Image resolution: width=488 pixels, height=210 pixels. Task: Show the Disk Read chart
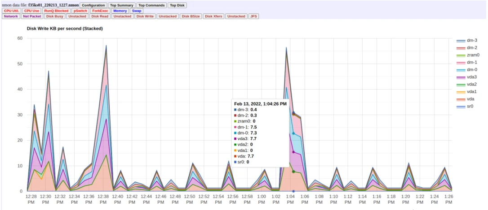pos(100,17)
